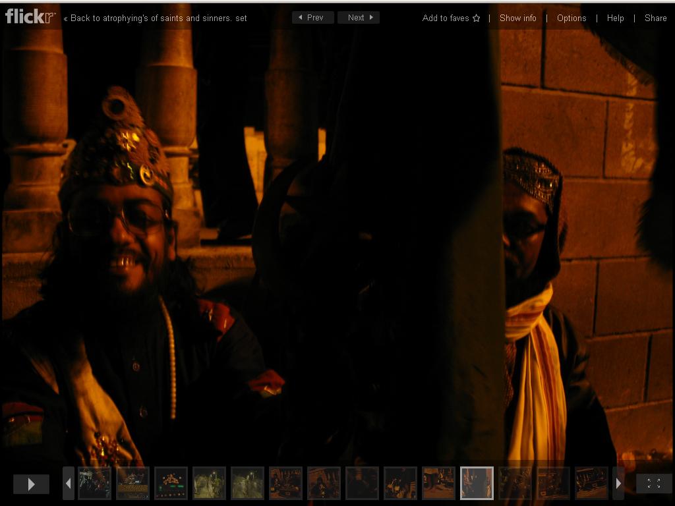Click the star icon to add to faves
The image size is (675, 506).
pyautogui.click(x=476, y=18)
